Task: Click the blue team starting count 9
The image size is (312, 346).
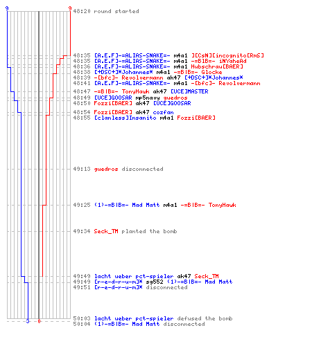Action: [7, 8]
